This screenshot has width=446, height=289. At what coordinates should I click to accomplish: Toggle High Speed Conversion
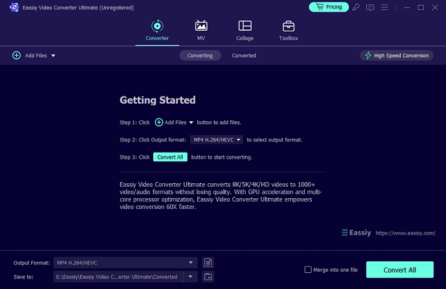click(396, 55)
